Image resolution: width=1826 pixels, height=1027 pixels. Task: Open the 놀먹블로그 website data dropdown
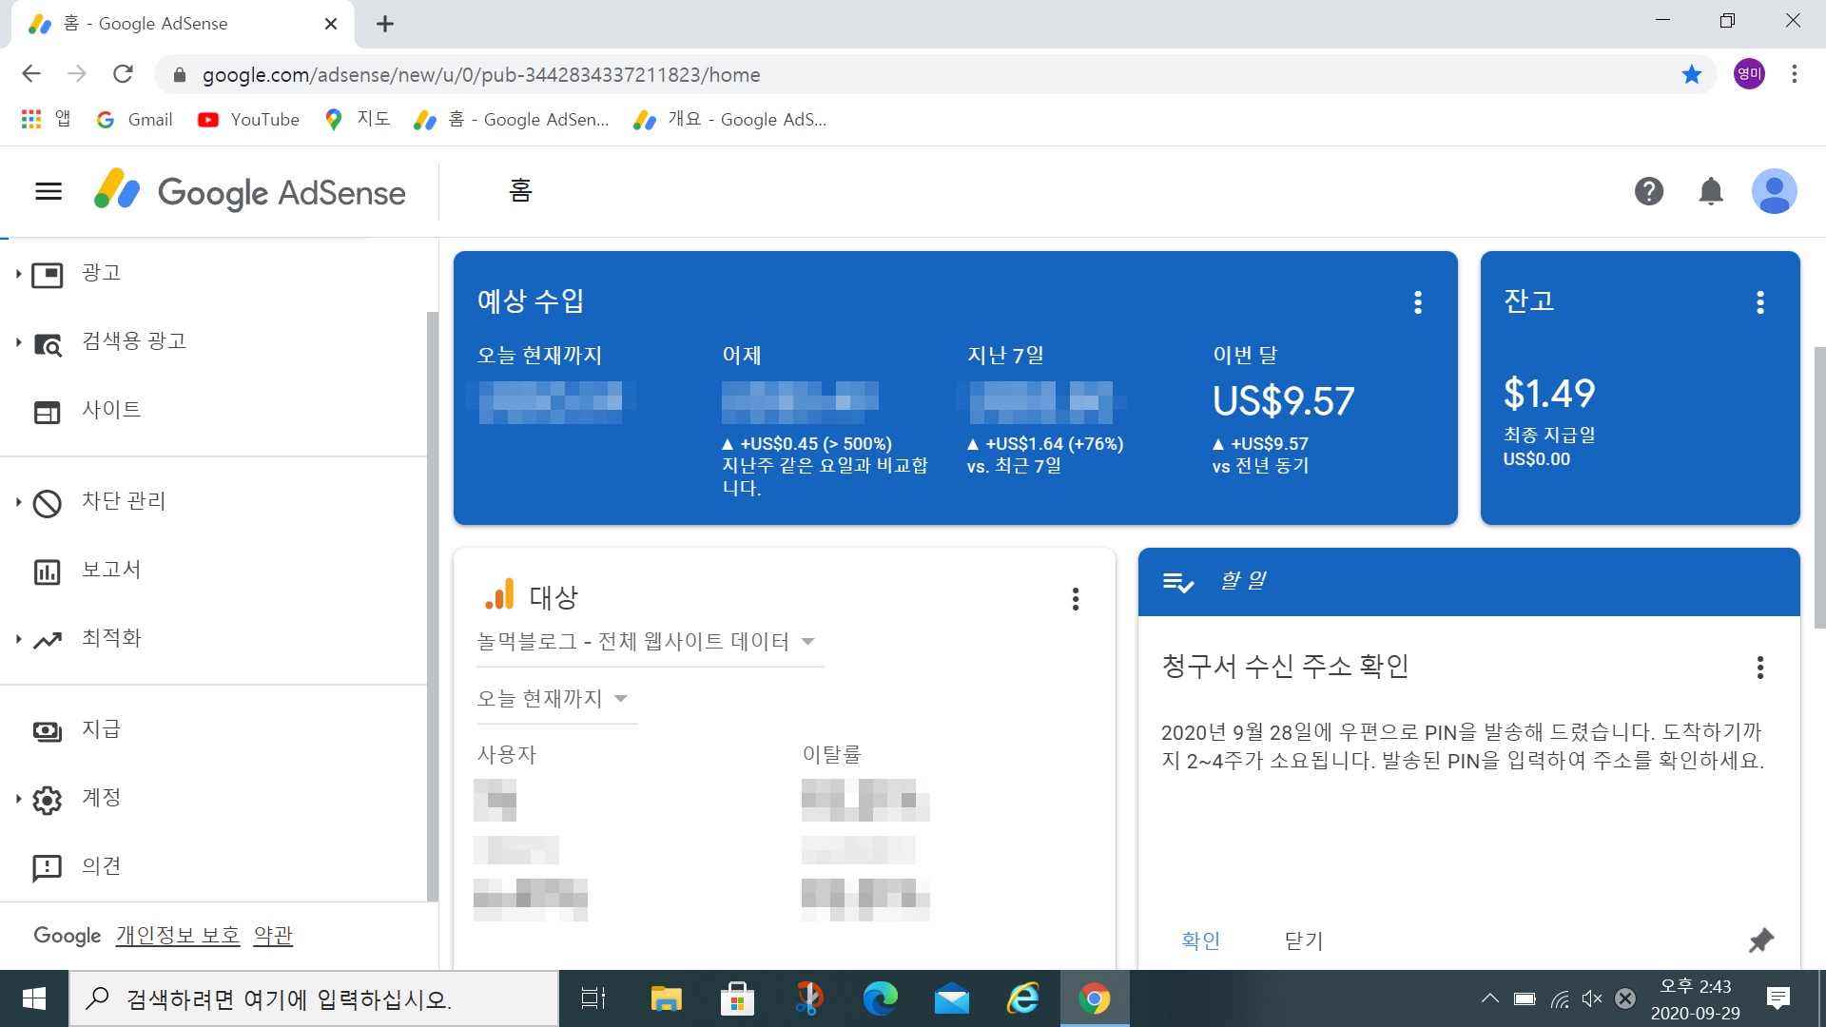click(x=647, y=642)
